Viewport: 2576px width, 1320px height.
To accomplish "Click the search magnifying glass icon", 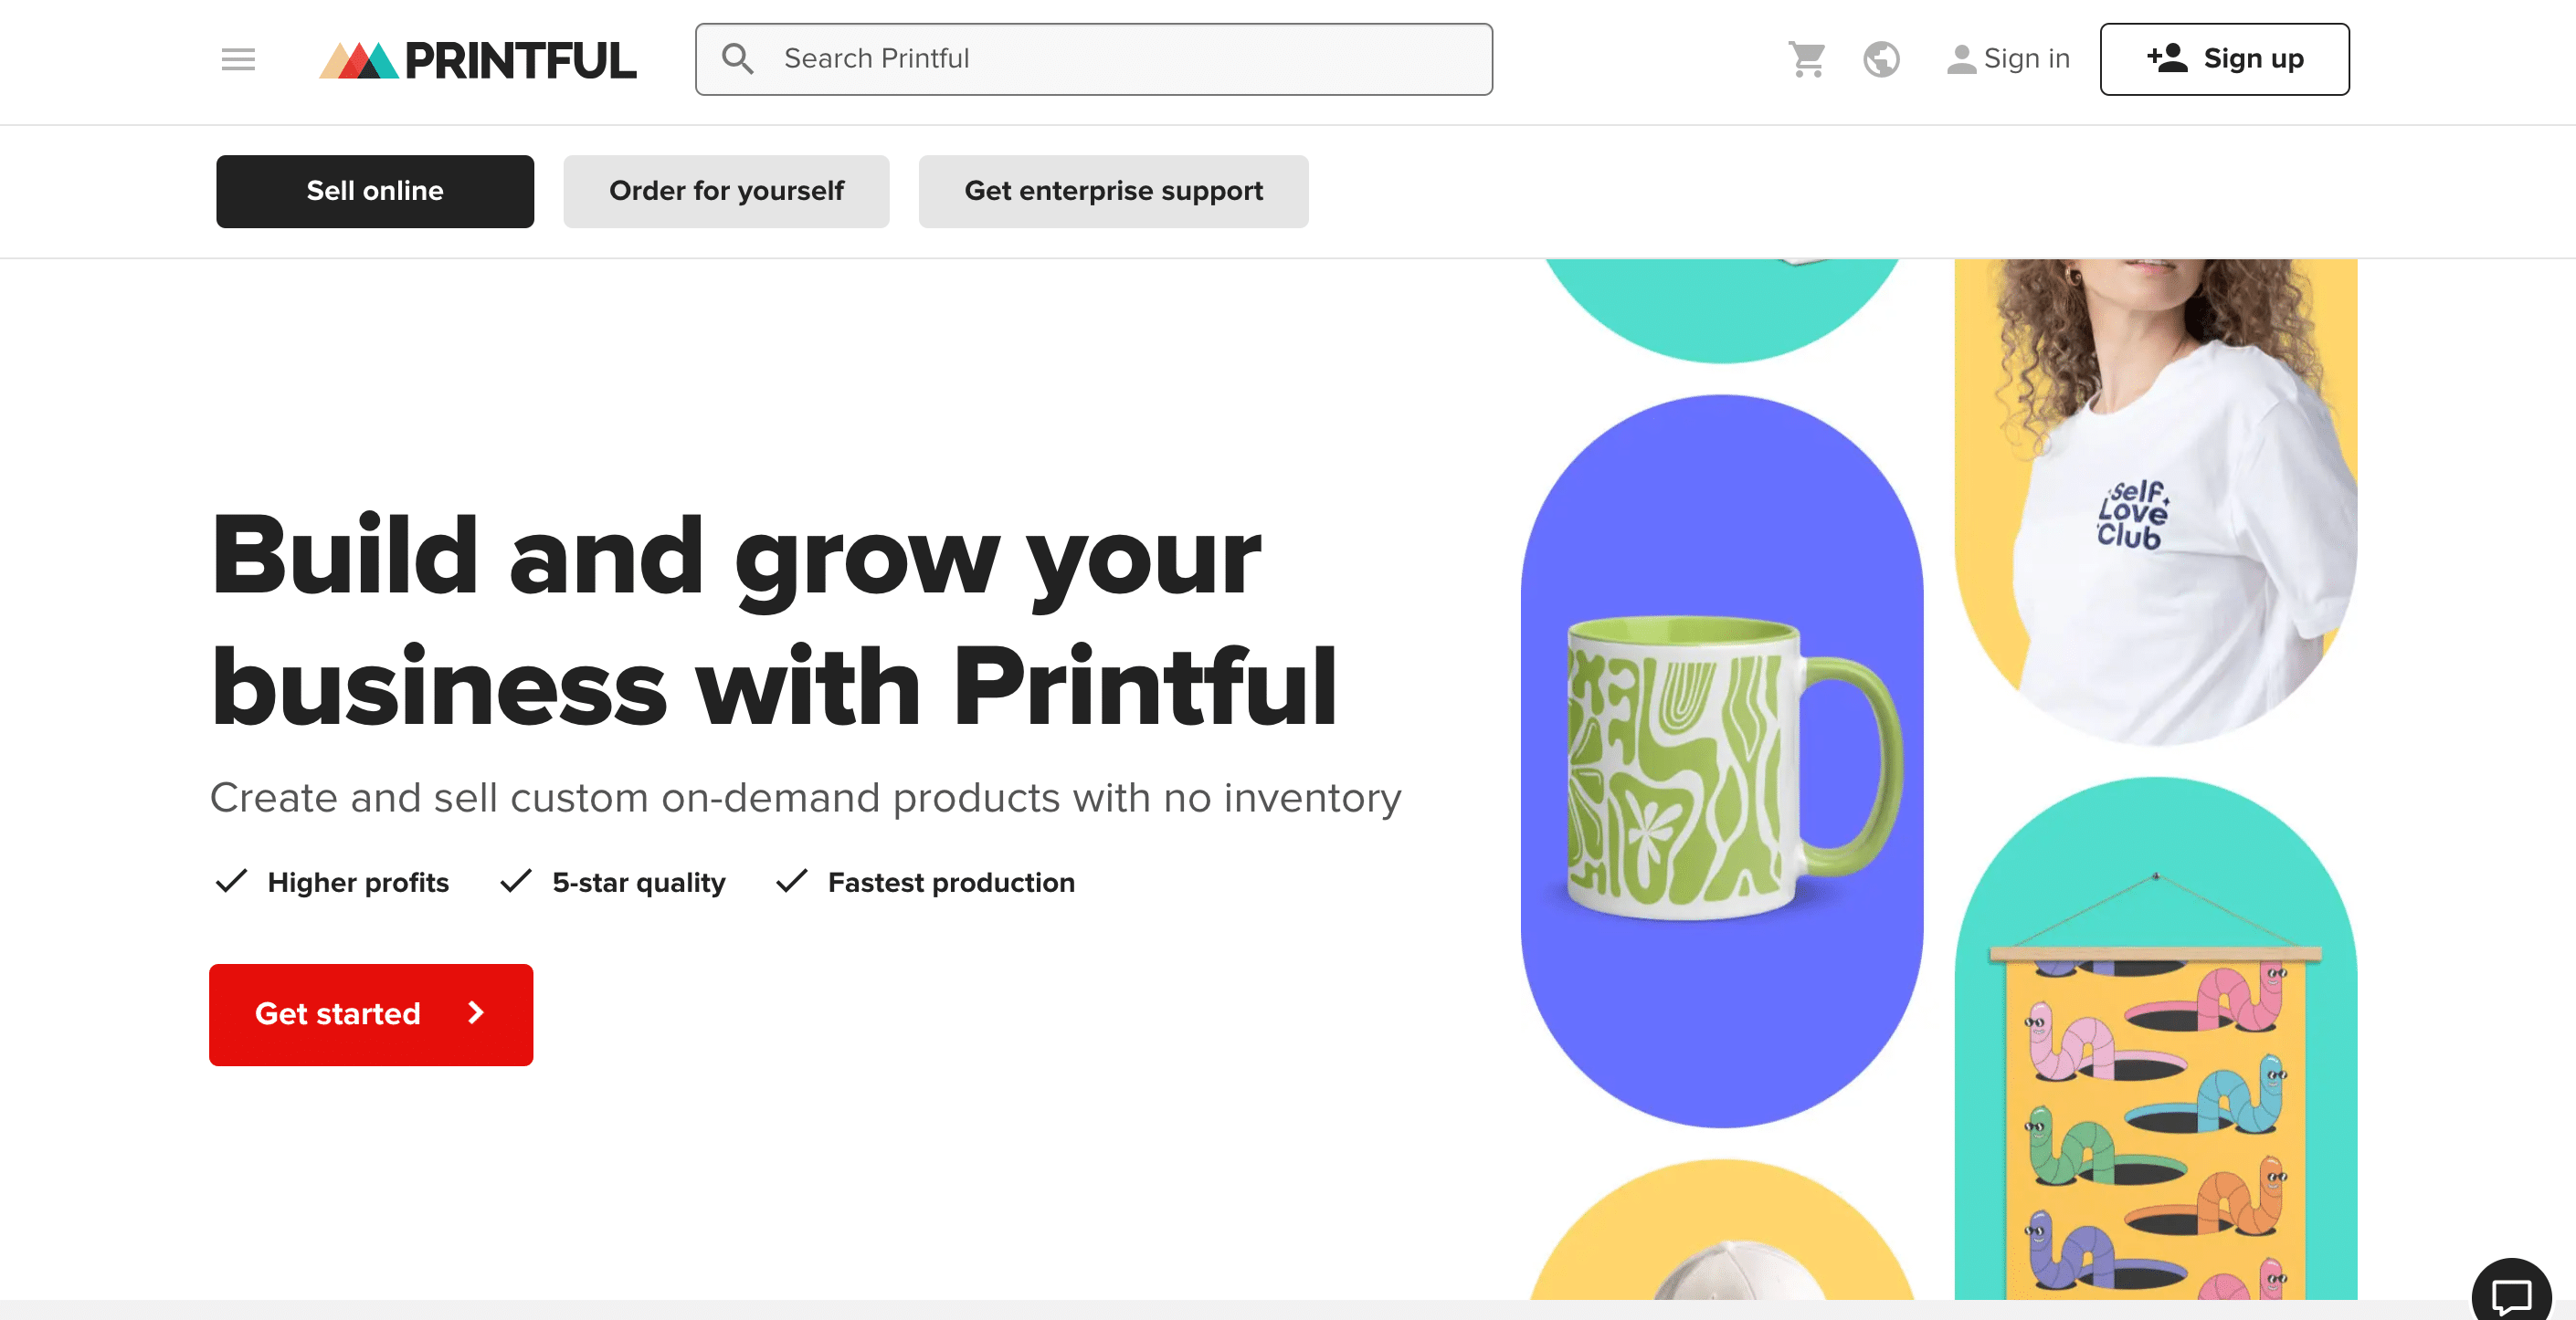I will click(x=736, y=59).
